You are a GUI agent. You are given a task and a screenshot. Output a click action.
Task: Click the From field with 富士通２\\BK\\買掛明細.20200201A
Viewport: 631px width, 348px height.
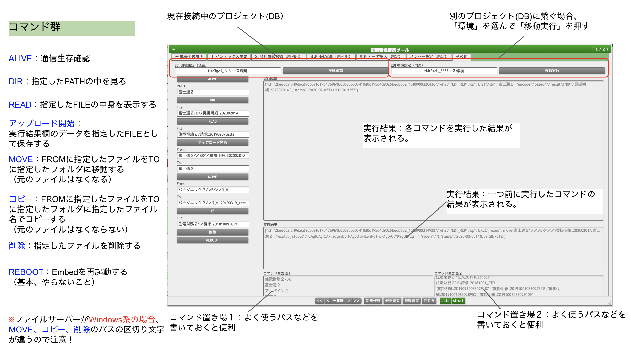pos(213,156)
